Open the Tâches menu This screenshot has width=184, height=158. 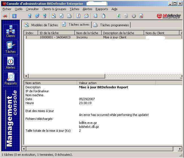pyautogui.click(x=74, y=9)
